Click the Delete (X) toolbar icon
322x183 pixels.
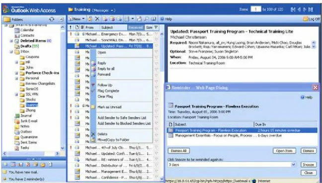point(97,19)
